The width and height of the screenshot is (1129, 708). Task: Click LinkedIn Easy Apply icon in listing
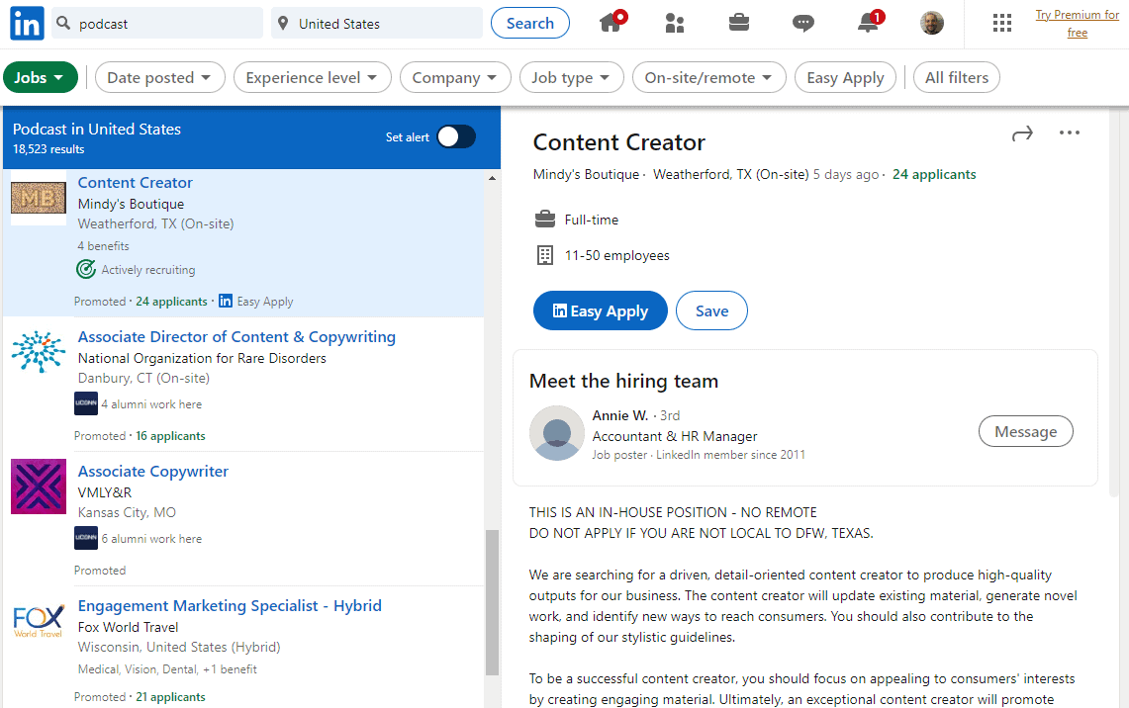click(x=226, y=301)
